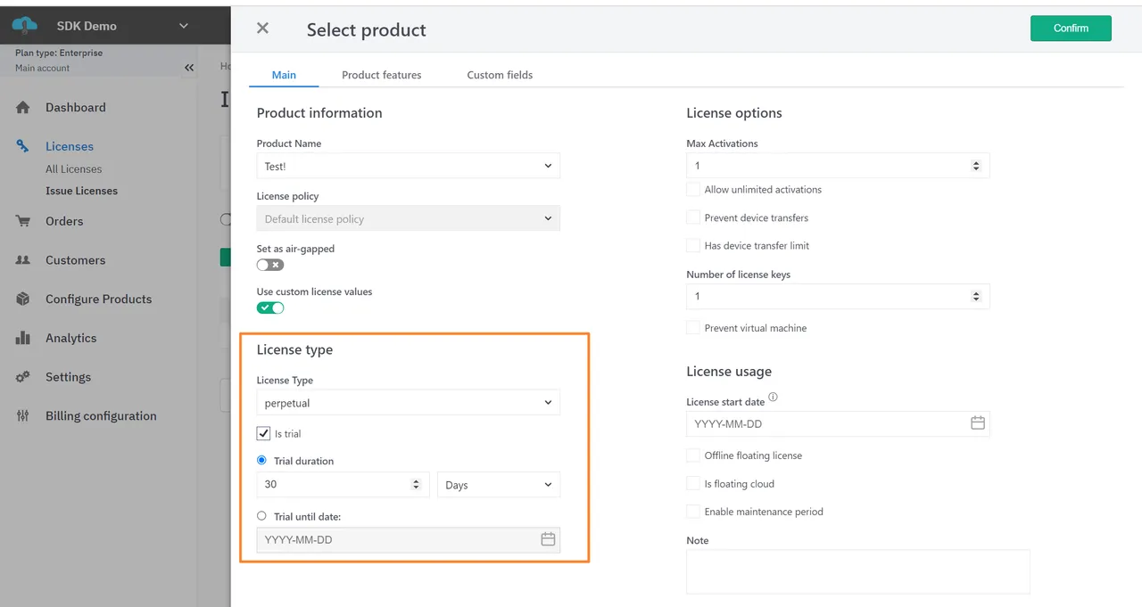
Task: Increase Max Activations with the stepper arrow
Action: [977, 161]
